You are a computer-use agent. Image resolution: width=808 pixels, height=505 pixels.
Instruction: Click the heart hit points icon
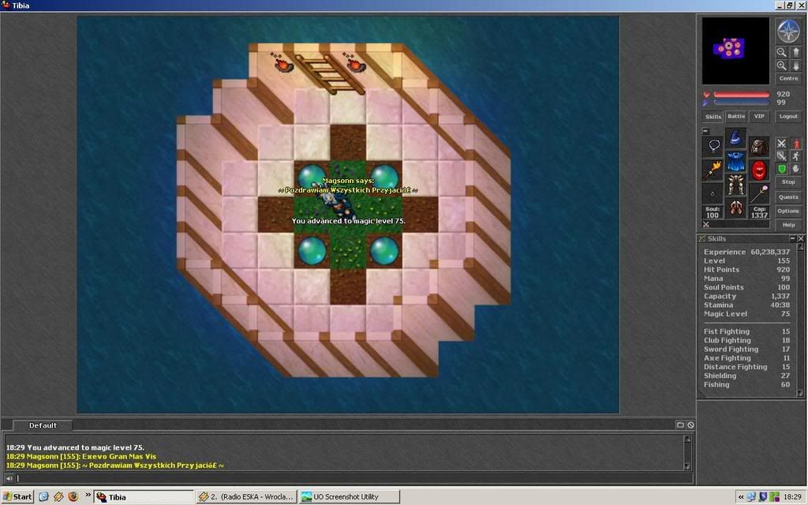click(706, 95)
